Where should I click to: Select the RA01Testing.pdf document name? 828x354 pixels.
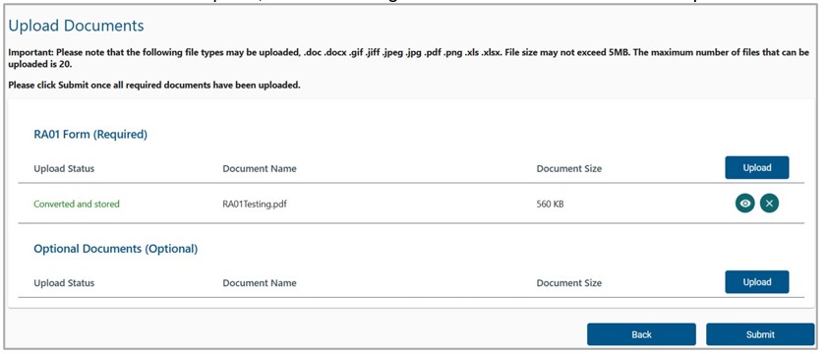tap(255, 204)
